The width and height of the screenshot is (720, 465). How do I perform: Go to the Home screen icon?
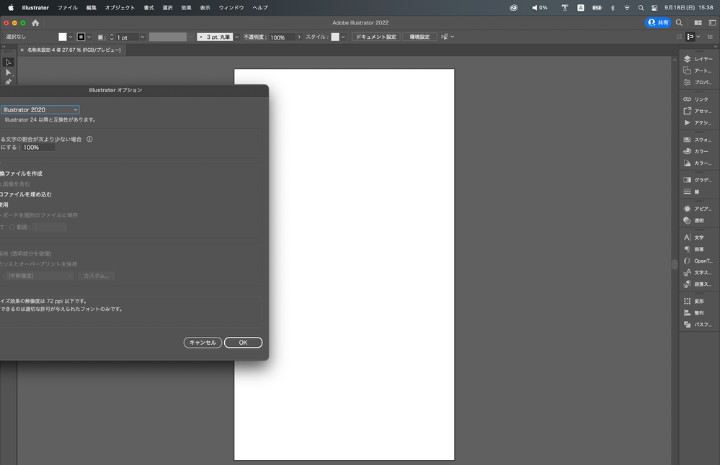pyautogui.click(x=35, y=22)
